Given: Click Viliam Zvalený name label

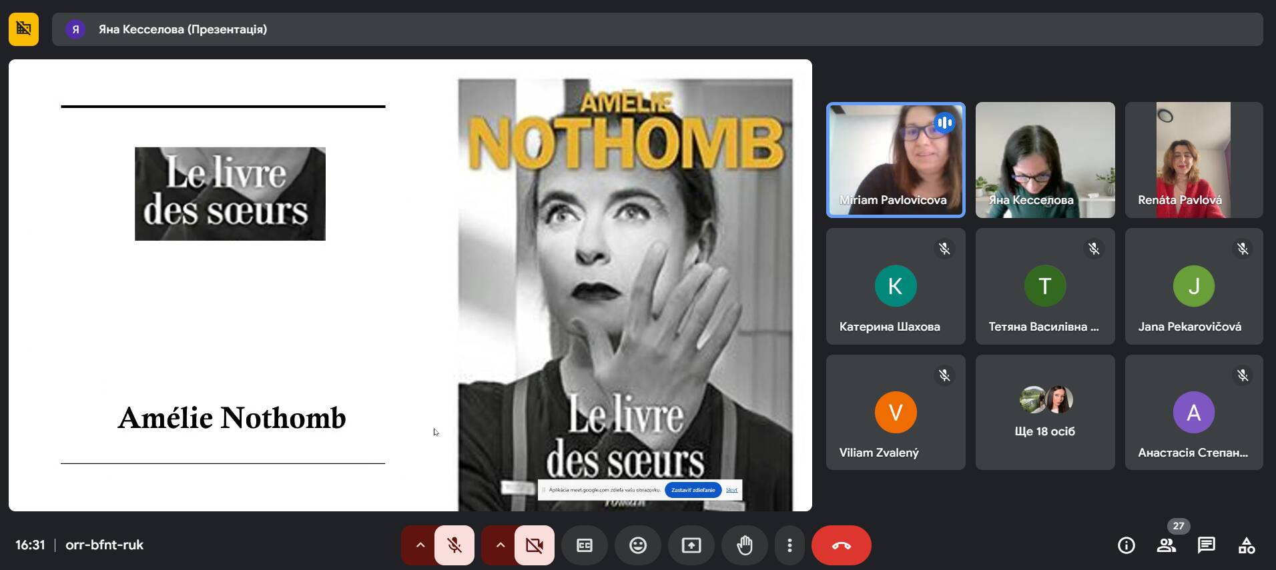Looking at the screenshot, I should [x=879, y=453].
